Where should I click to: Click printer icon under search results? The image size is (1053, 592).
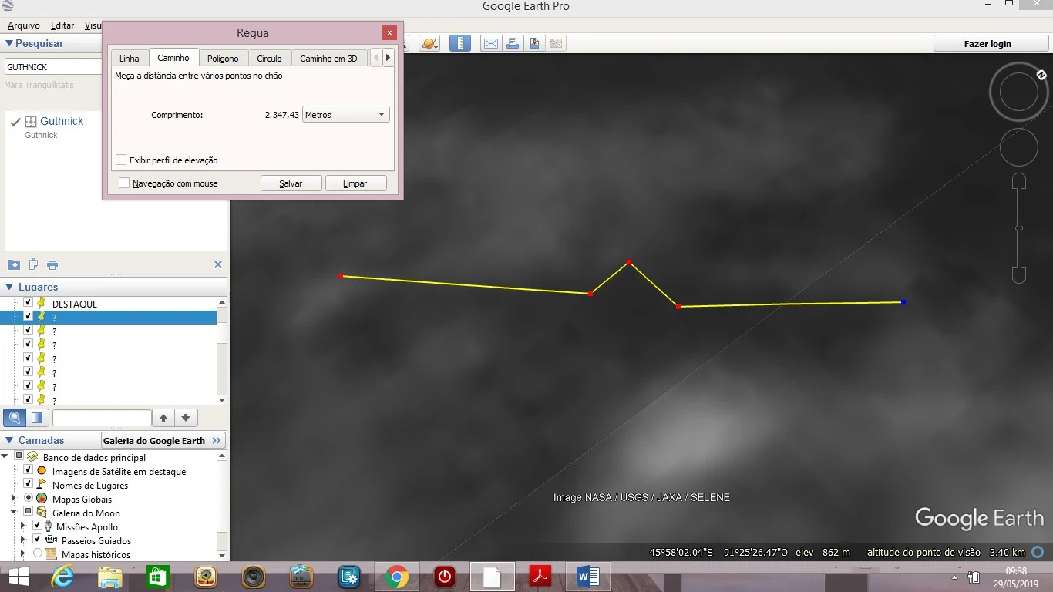tap(52, 264)
